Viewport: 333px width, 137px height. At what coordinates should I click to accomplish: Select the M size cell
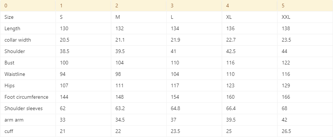[139, 17]
